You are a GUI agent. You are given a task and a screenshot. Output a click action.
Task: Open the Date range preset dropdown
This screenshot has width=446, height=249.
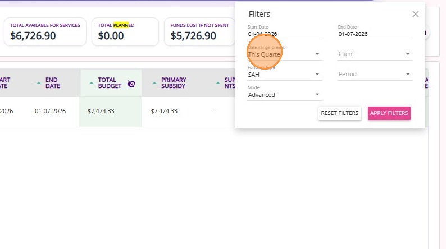click(285, 54)
